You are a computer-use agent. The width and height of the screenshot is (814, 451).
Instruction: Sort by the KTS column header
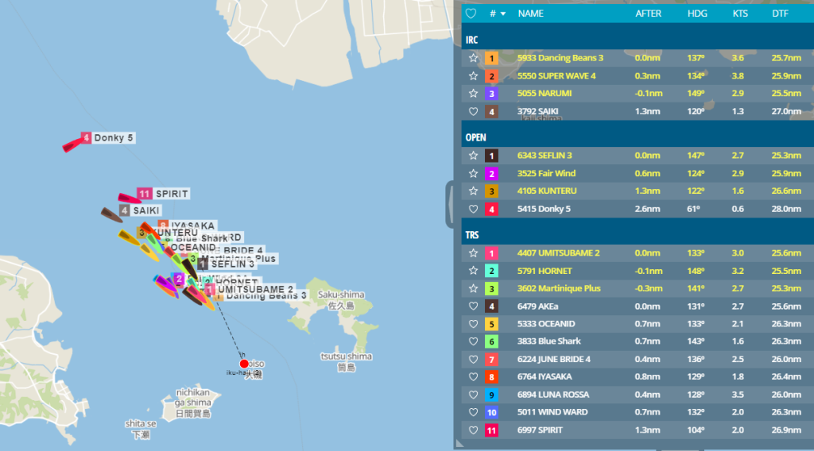point(739,13)
